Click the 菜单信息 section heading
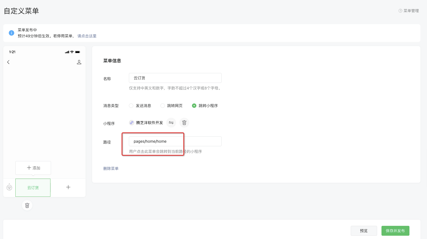This screenshot has height=239, width=427. [112, 61]
